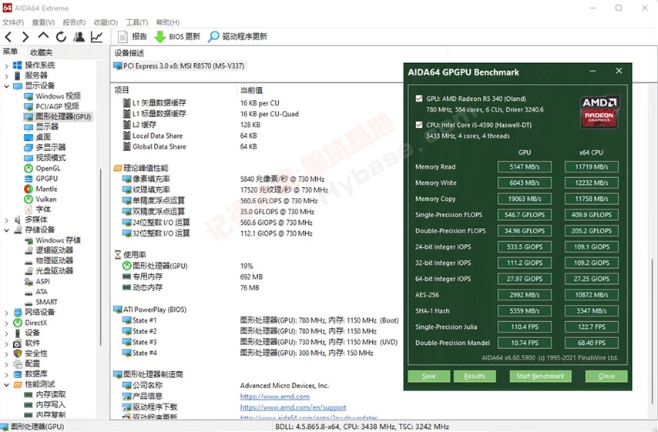The image size is (658, 432).
Task: Toggle the CPU Intel Core i5-4590 checkbox
Action: 419,124
